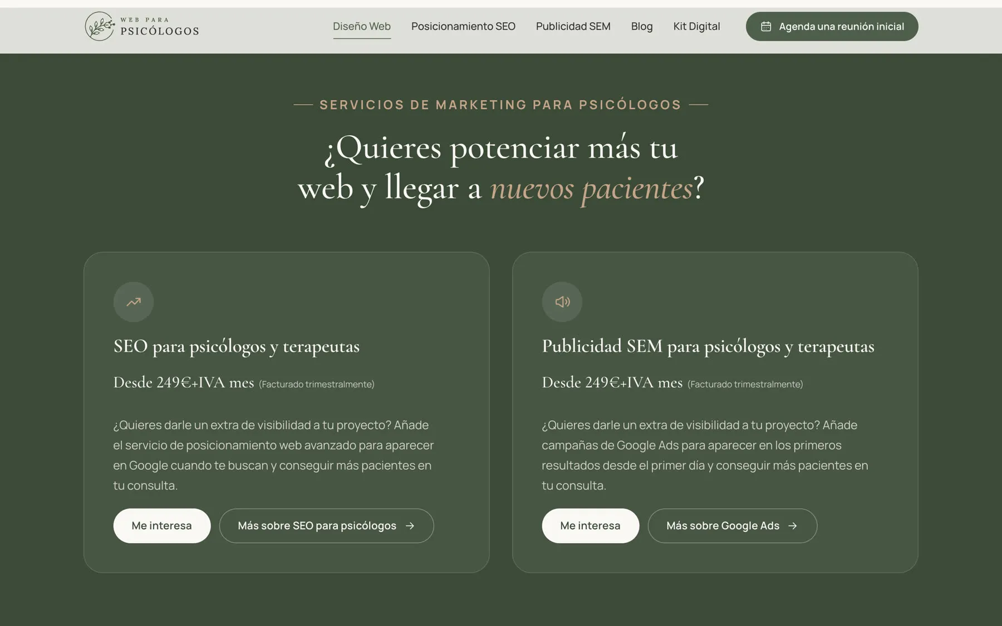Open the Kit Digital navigation item
This screenshot has height=626, width=1002.
[x=696, y=26]
